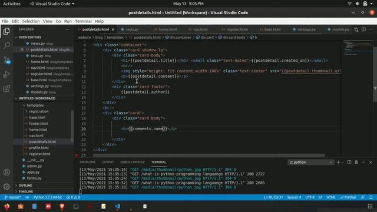Open footer.html in the file tree
Viewport: 377px width, 212px height.
coord(38,124)
